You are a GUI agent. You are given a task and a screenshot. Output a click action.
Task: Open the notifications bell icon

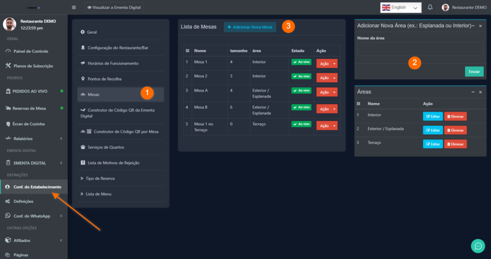click(430, 7)
